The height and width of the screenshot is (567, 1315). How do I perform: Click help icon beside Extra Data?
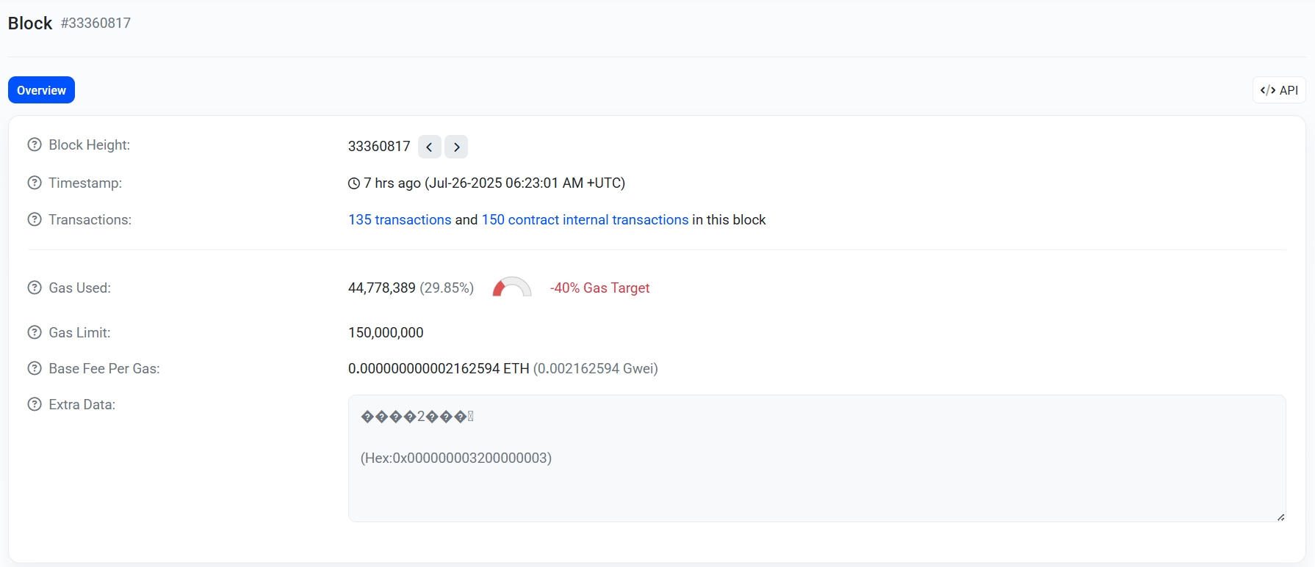[35, 405]
